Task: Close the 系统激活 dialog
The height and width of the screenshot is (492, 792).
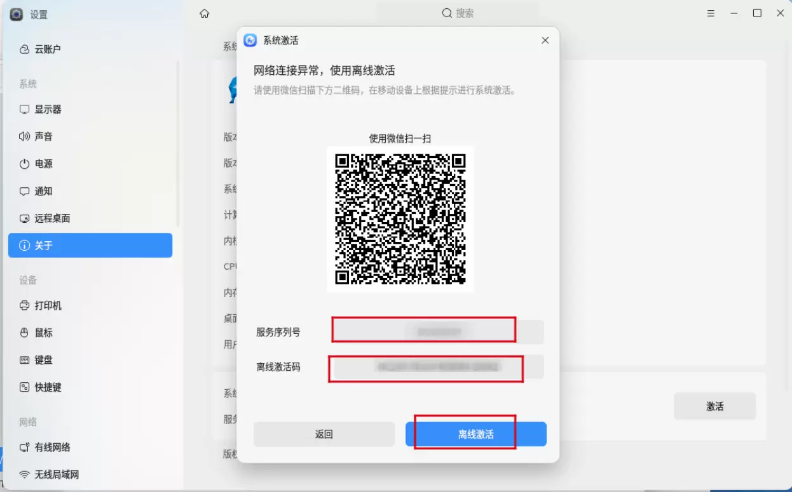Action: coord(545,40)
